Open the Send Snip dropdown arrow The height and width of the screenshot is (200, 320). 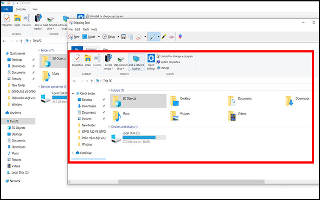(x=145, y=37)
